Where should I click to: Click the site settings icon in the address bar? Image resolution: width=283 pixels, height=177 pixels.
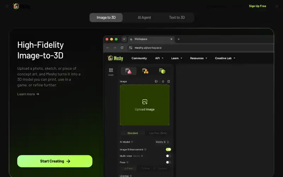(x=131, y=48)
